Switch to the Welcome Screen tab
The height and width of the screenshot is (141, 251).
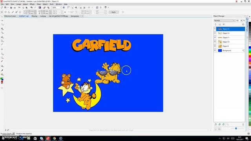(x=10, y=16)
